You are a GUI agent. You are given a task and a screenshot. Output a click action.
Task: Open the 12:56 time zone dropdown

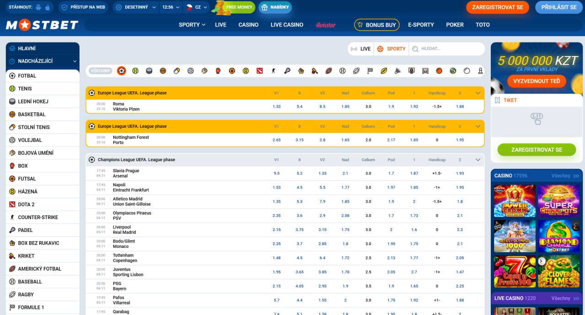pos(171,7)
